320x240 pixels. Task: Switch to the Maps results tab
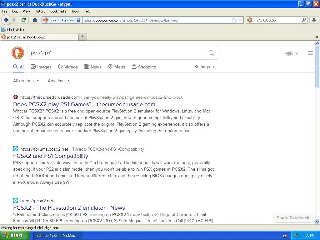[117, 67]
